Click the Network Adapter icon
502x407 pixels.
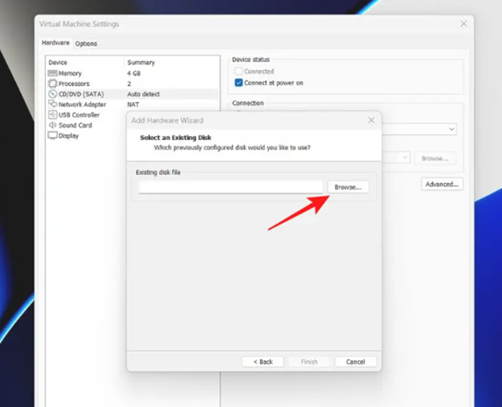[53, 104]
